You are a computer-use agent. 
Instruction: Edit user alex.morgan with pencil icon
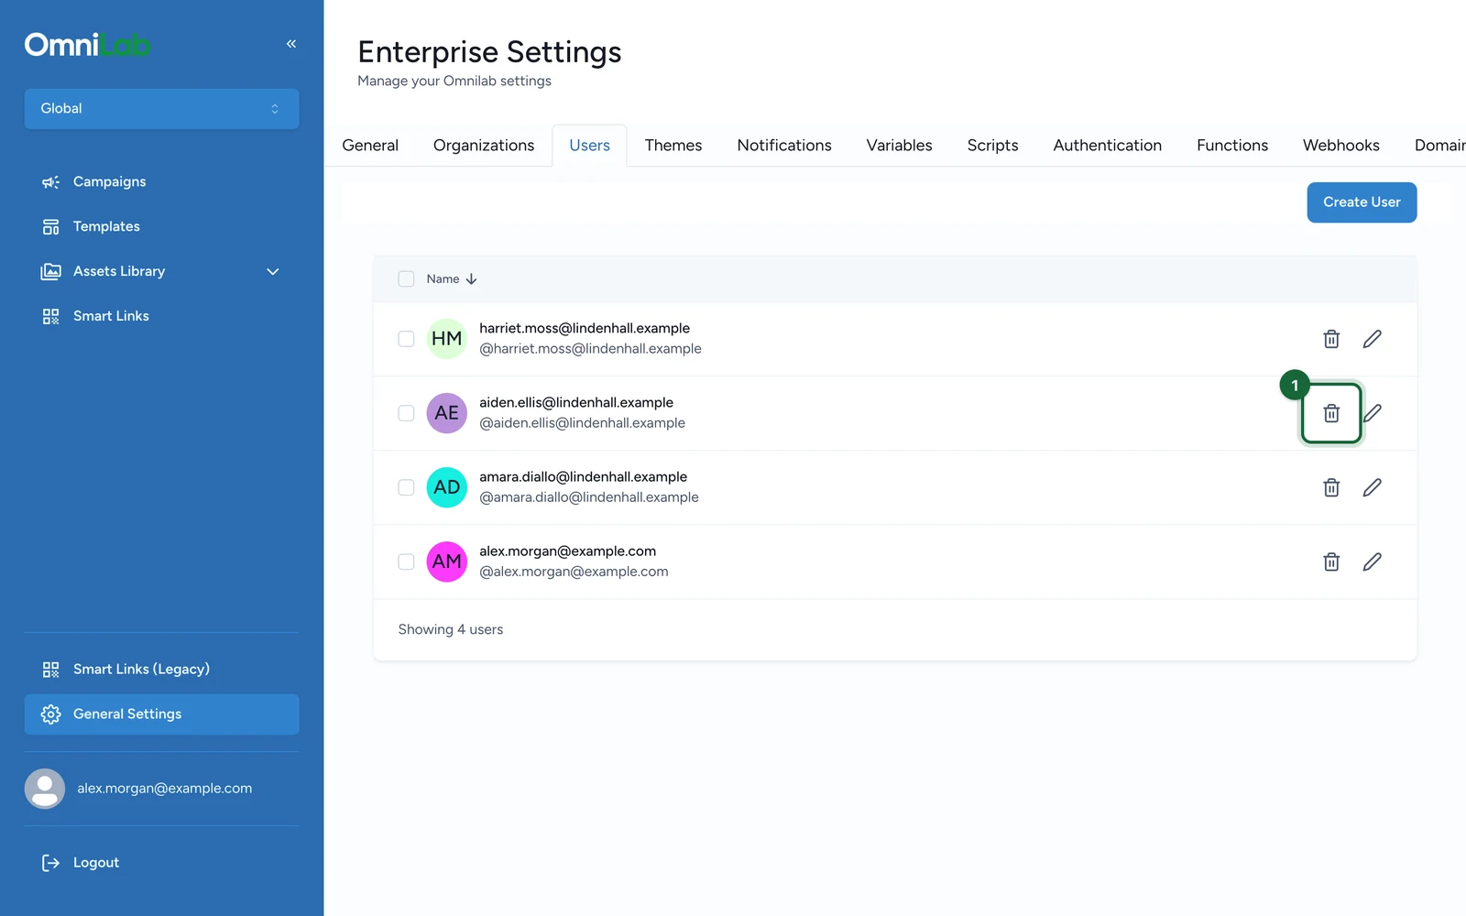[x=1372, y=562]
